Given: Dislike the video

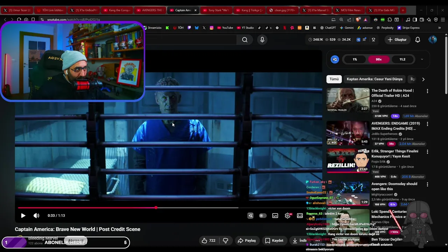Looking at the screenshot, I should click(x=226, y=240).
